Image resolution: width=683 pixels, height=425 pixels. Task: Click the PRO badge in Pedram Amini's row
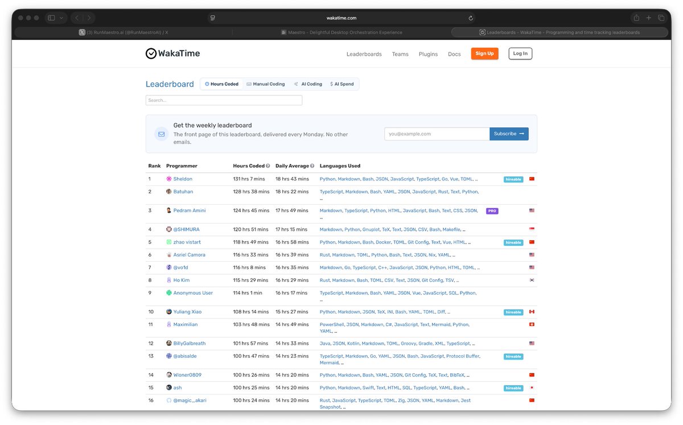pyautogui.click(x=492, y=211)
